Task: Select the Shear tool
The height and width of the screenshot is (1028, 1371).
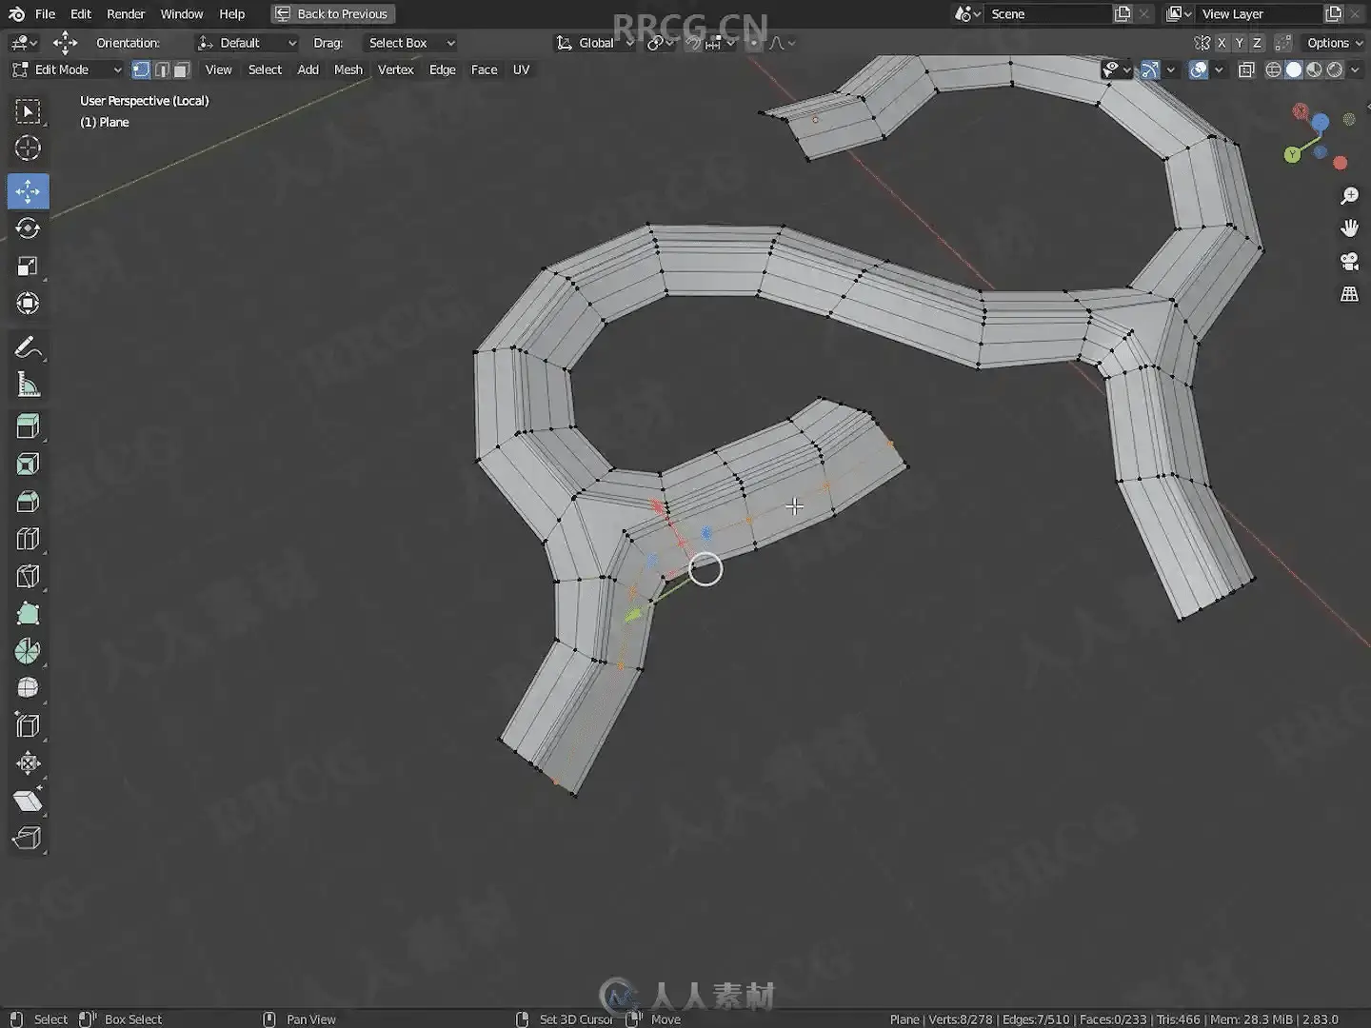Action: tap(28, 801)
